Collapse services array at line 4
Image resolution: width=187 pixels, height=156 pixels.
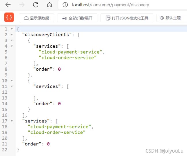pyautogui.click(x=12, y=46)
